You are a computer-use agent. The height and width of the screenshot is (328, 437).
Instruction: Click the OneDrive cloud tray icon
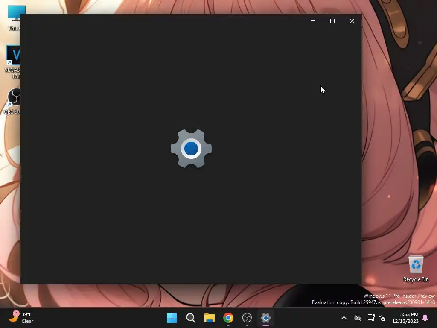click(x=358, y=318)
